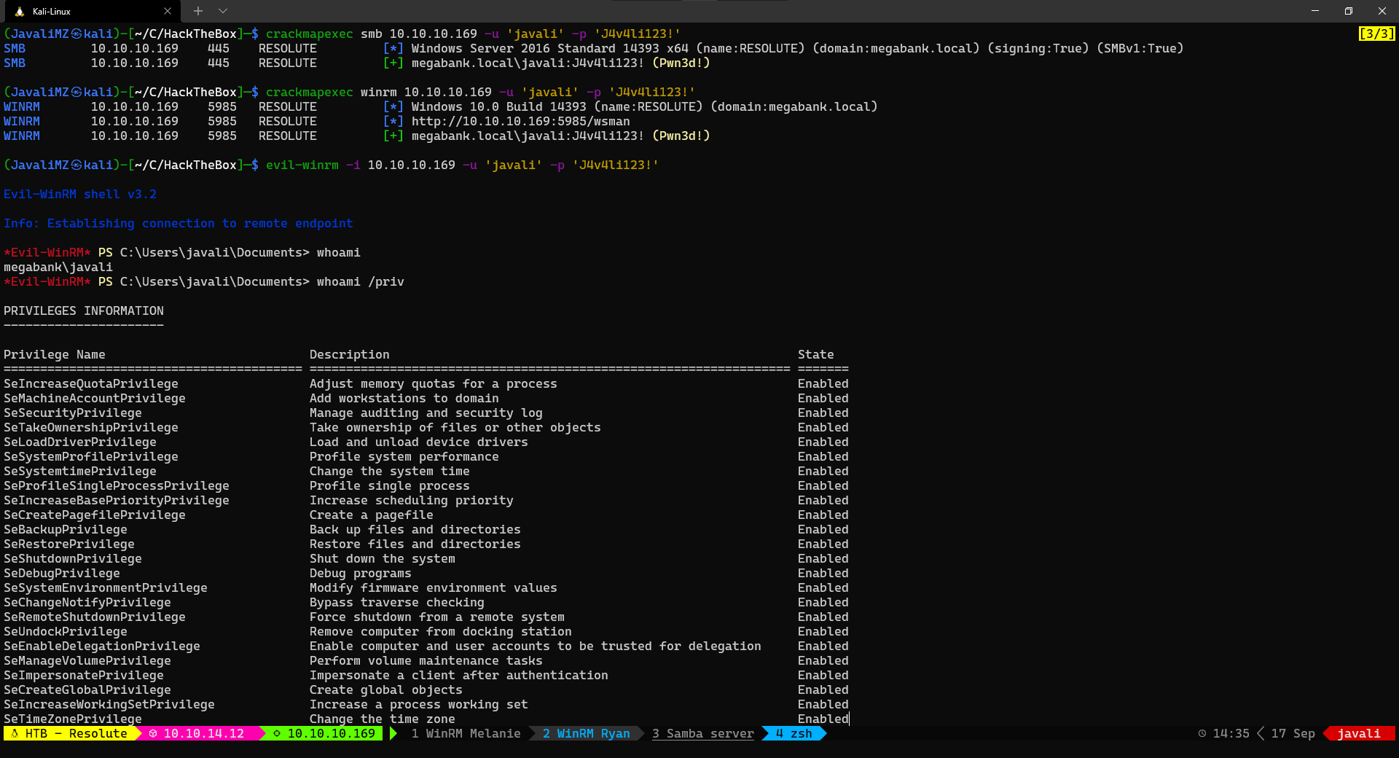Switch to tmux window 3 Samba server
The image size is (1399, 758).
[x=702, y=733]
